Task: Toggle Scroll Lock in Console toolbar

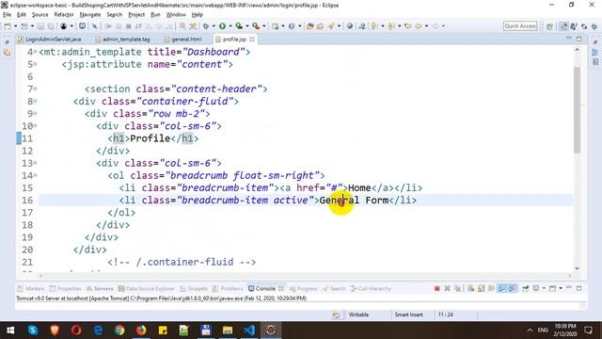Action: tap(482, 288)
